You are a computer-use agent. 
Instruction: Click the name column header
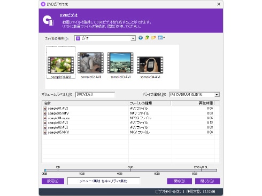pyautogui.click(x=85, y=103)
